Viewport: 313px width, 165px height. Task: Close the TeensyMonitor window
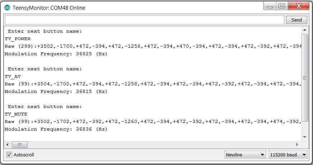[x=298, y=6]
